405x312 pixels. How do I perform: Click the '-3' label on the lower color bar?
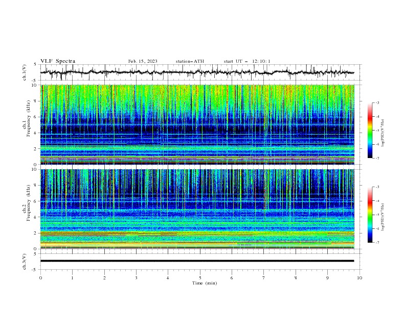tap(377, 187)
